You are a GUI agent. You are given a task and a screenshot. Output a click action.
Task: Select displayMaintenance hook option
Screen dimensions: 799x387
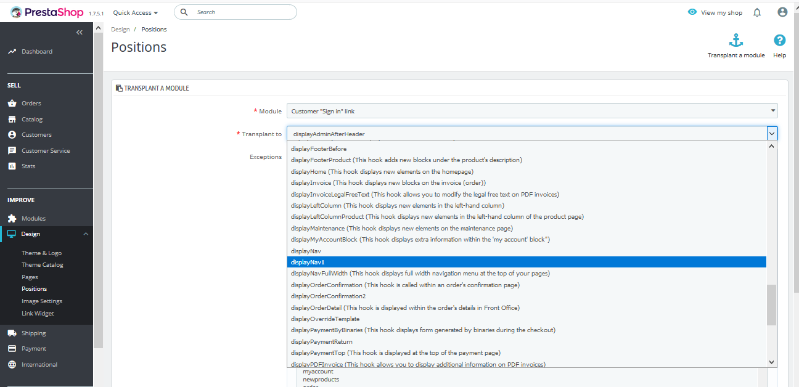click(x=527, y=229)
